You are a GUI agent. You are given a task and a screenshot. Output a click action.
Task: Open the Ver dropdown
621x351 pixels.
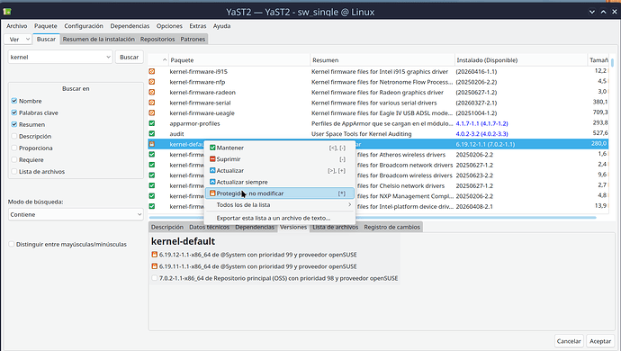(x=18, y=40)
